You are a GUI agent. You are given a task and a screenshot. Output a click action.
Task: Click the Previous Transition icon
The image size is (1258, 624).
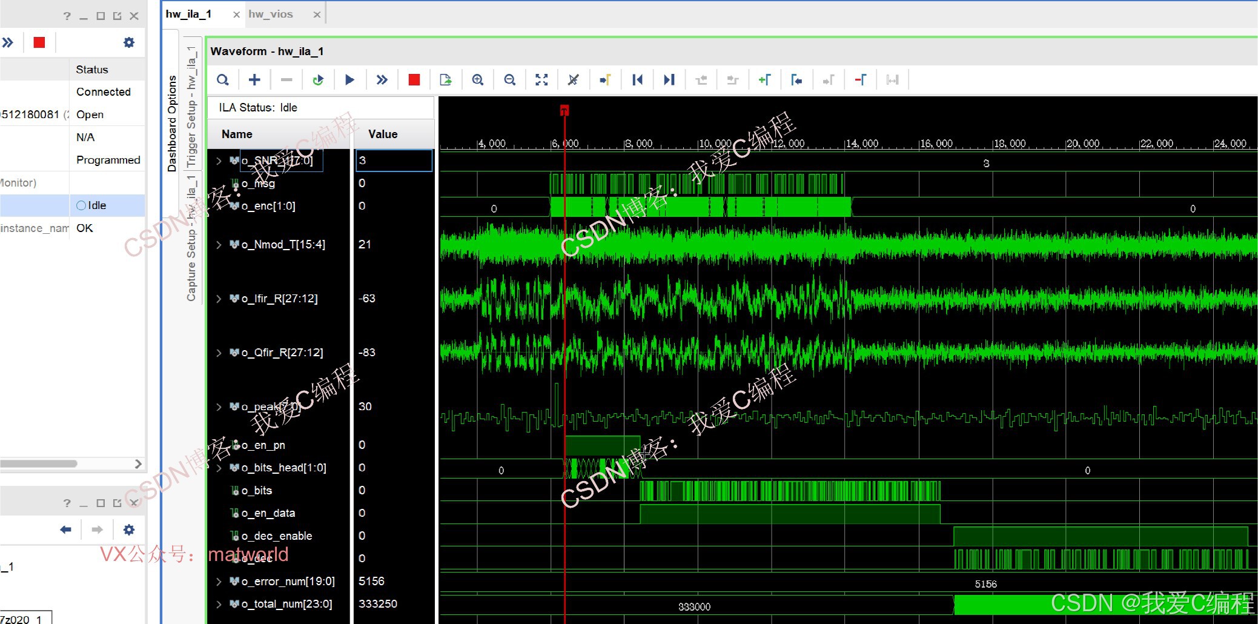701,80
